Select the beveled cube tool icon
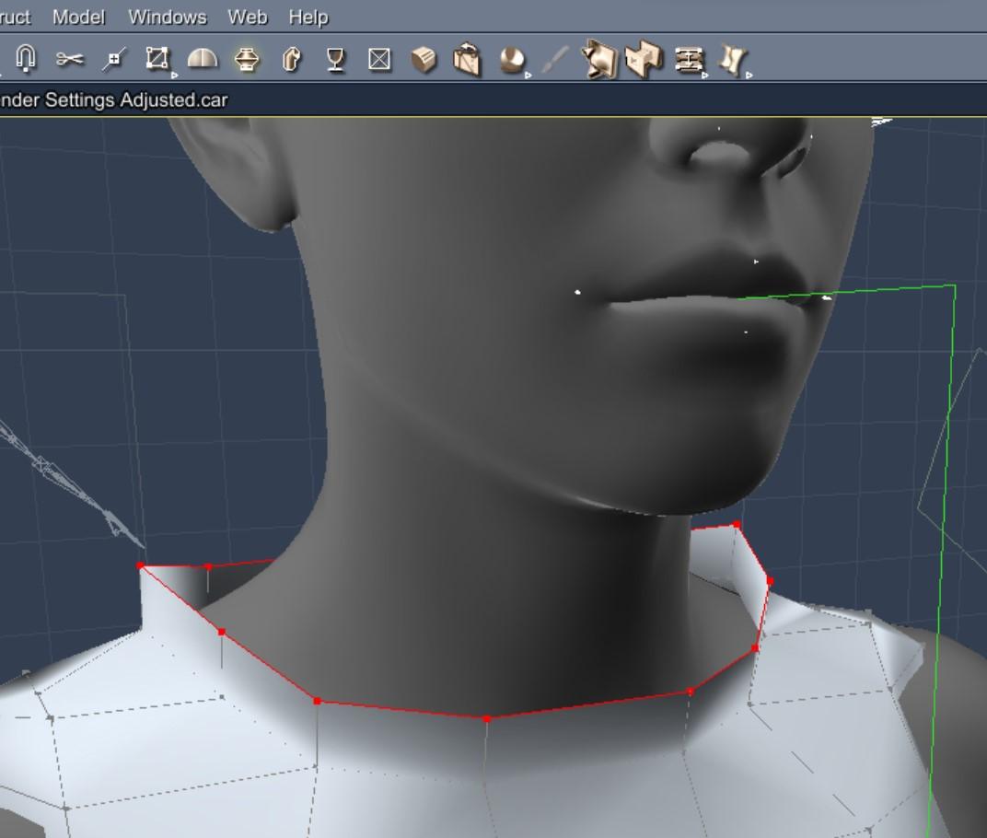The height and width of the screenshot is (838, 987). pos(424,60)
